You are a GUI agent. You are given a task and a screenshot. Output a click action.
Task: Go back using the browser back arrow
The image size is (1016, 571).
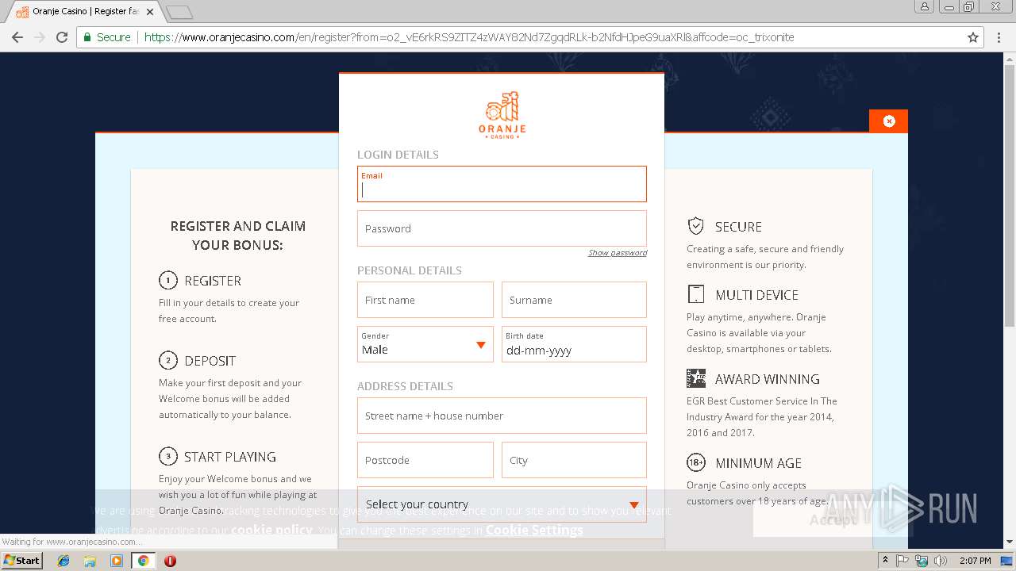point(17,37)
